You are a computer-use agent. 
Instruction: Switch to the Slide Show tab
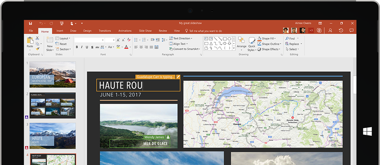coord(145,31)
